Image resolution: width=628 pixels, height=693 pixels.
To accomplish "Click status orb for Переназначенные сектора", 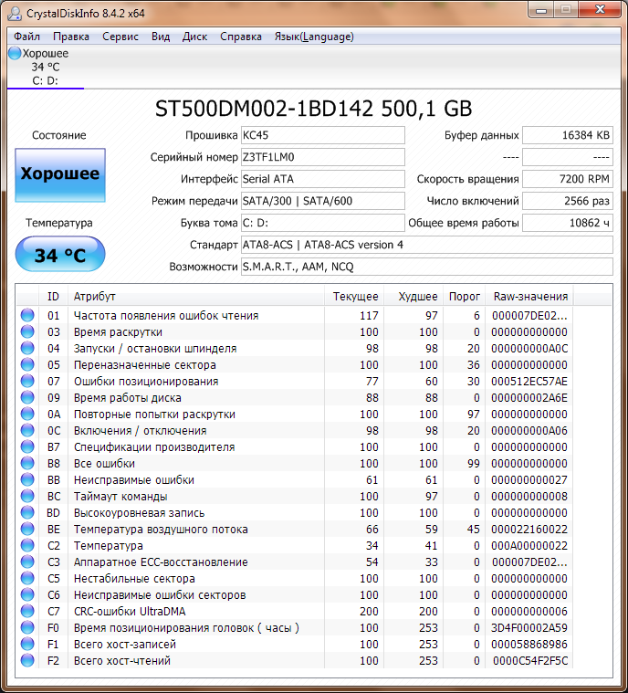I will coord(27,364).
